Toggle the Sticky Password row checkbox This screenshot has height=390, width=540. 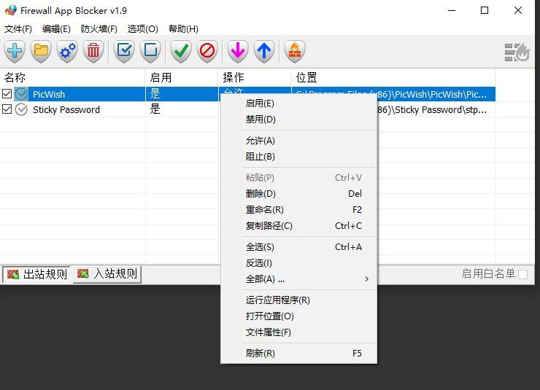7,109
